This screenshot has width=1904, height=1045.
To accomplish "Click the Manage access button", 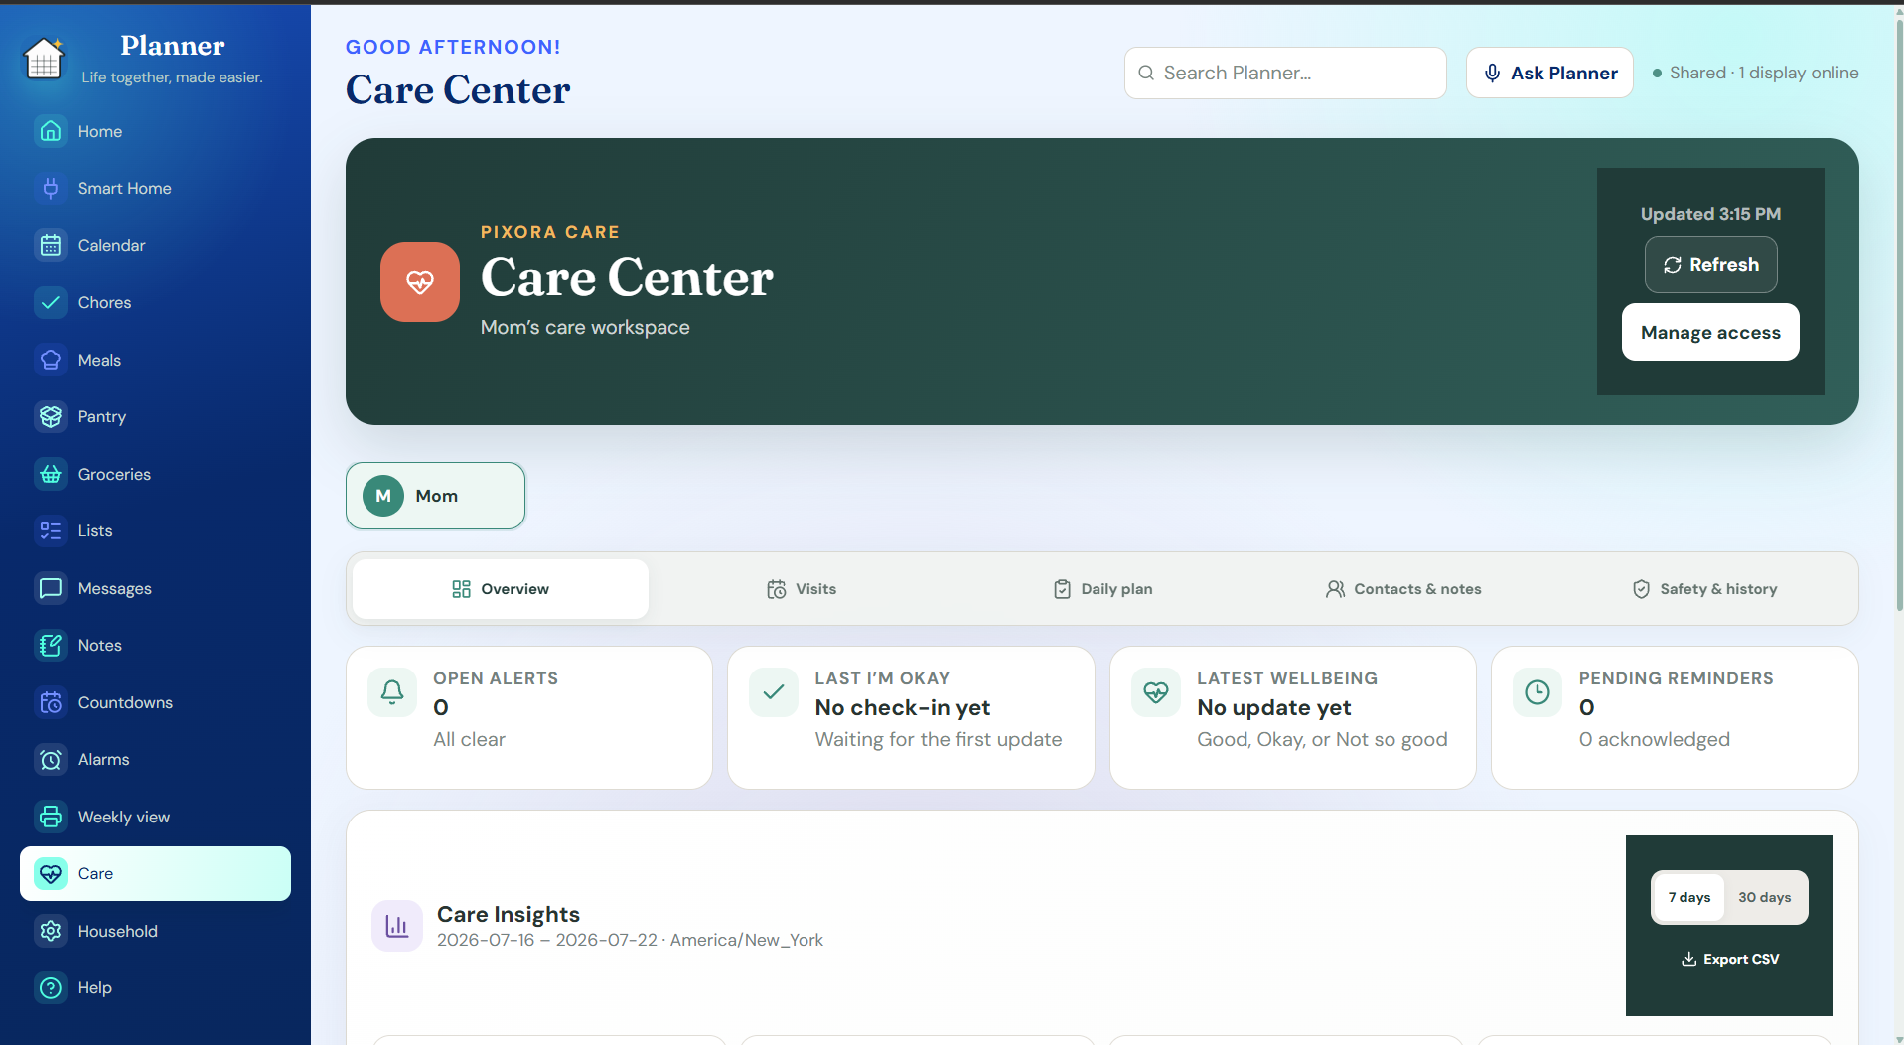I will 1710,332.
